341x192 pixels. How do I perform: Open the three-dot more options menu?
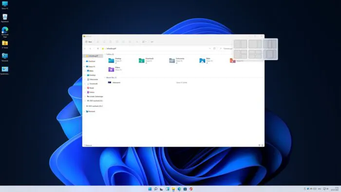click(x=152, y=42)
